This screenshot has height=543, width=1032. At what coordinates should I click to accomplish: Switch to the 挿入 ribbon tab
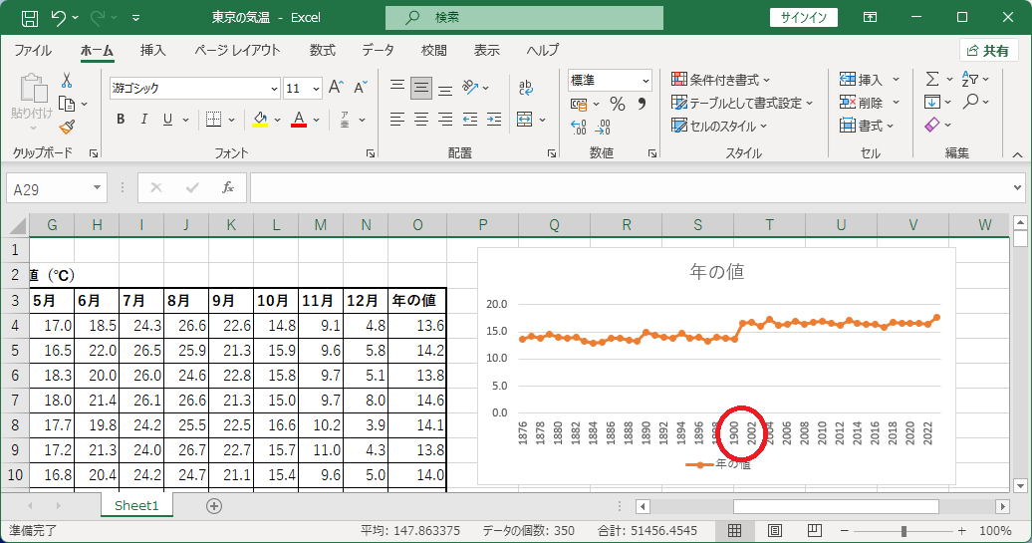tap(152, 51)
